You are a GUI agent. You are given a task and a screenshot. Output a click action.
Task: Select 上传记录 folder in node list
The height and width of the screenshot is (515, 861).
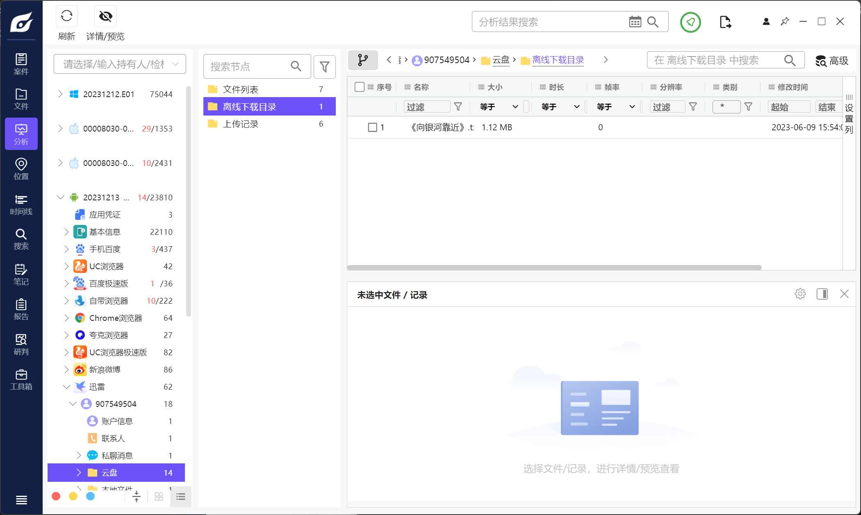click(241, 124)
